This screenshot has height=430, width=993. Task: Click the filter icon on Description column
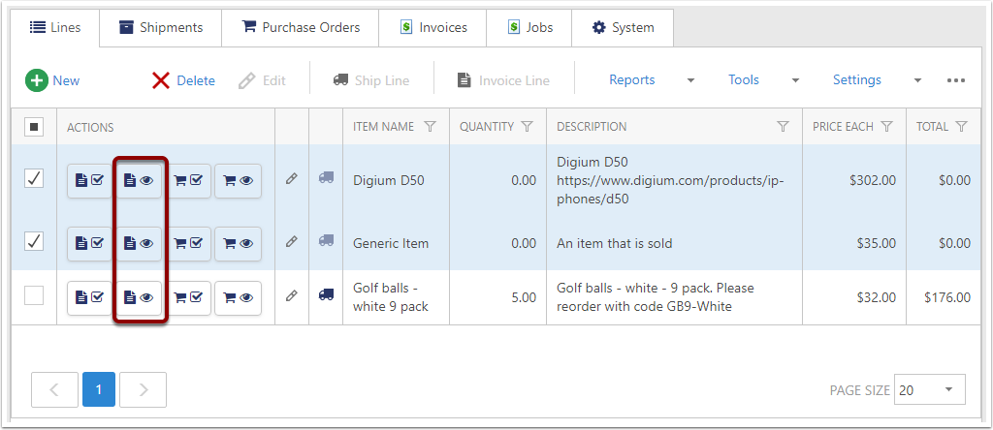click(783, 127)
